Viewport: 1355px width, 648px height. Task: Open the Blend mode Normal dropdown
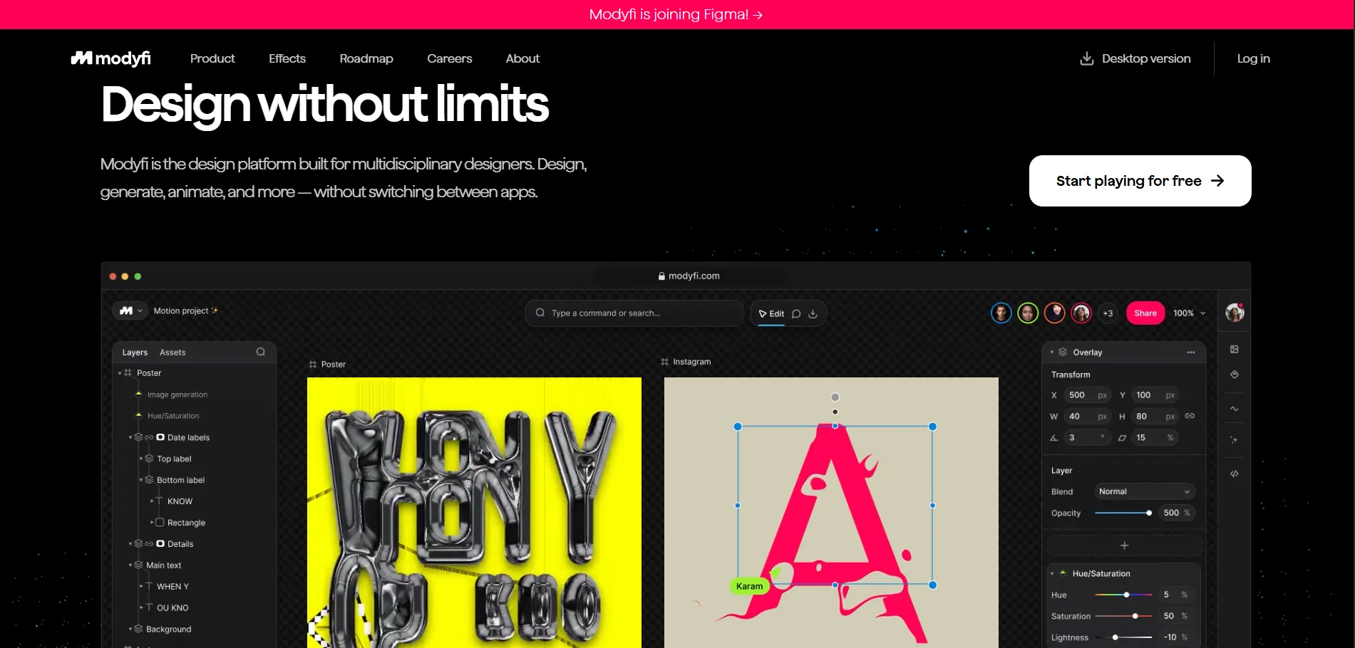[x=1144, y=491]
